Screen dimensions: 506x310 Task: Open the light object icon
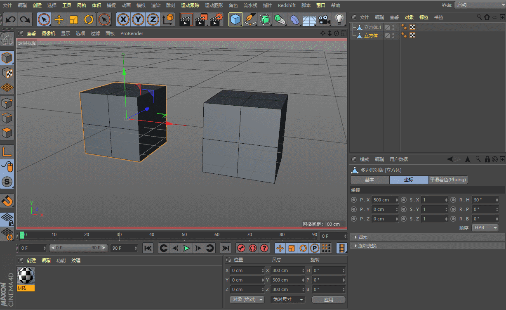pos(339,19)
